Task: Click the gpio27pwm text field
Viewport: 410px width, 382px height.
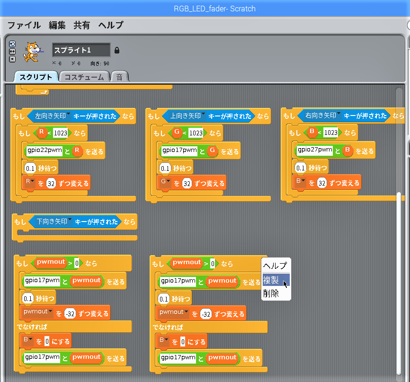Action: (x=315, y=150)
